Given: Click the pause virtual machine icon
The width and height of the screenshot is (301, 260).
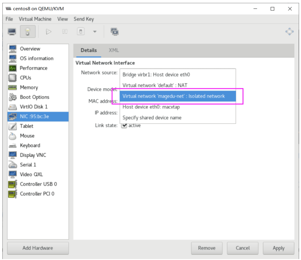Looking at the screenshot, I should point(65,31).
